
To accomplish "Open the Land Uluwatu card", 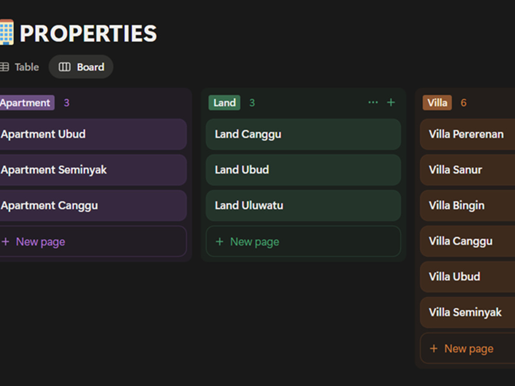I will point(303,205).
